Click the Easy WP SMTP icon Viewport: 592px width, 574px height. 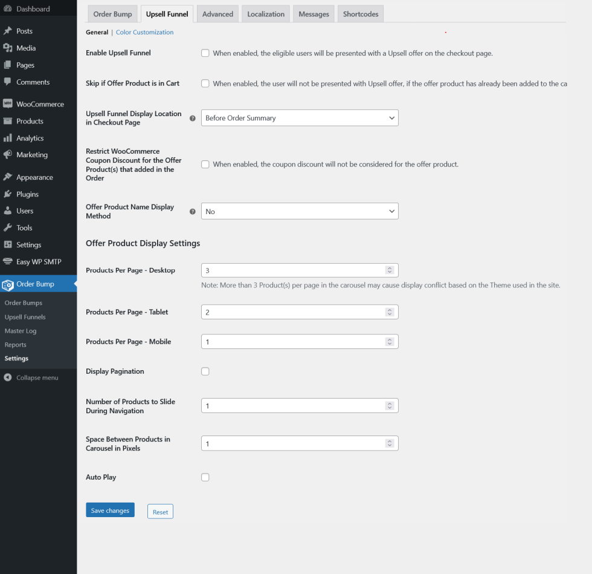(8, 262)
